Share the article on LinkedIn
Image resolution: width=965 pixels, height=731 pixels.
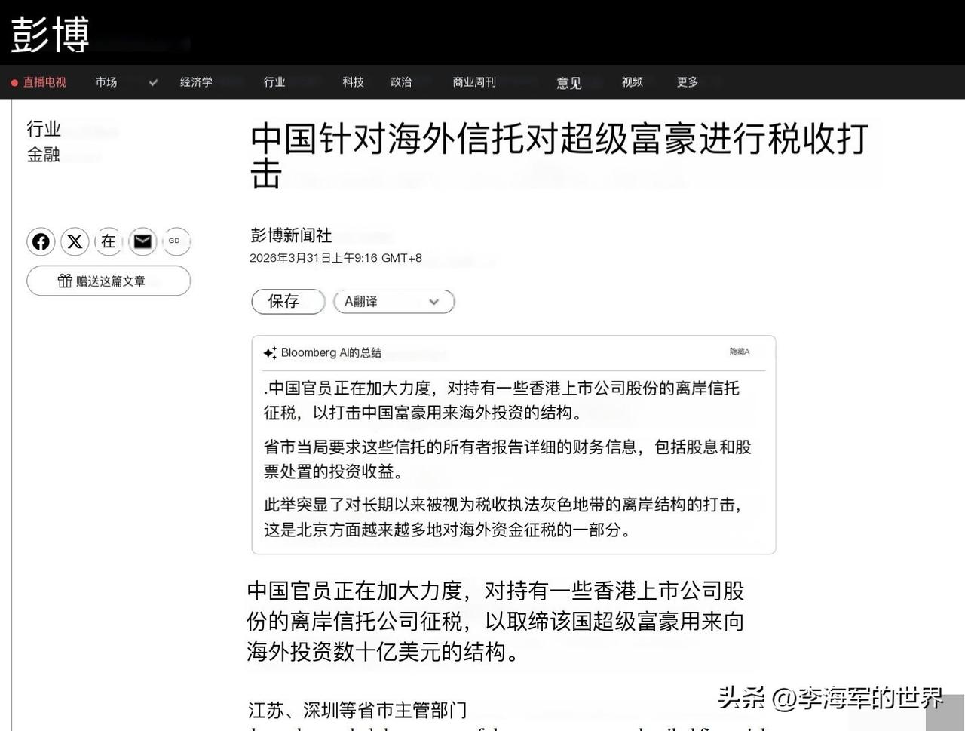(x=109, y=241)
